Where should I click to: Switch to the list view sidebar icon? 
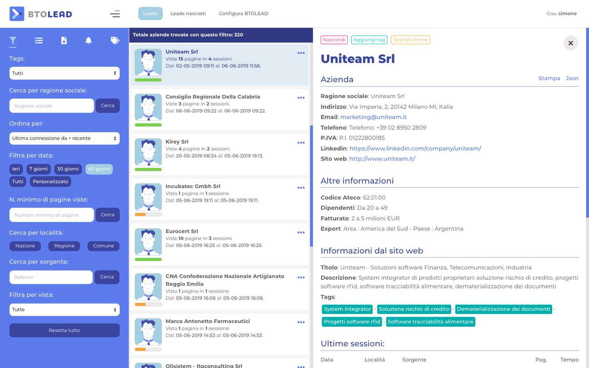point(39,41)
